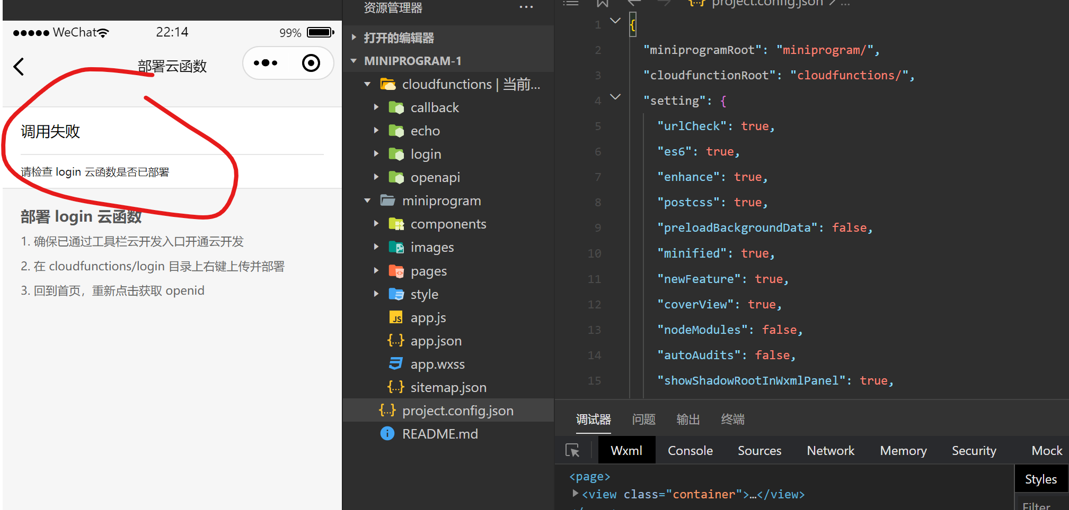
Task: Fold the setting object at line 4
Action: click(615, 97)
